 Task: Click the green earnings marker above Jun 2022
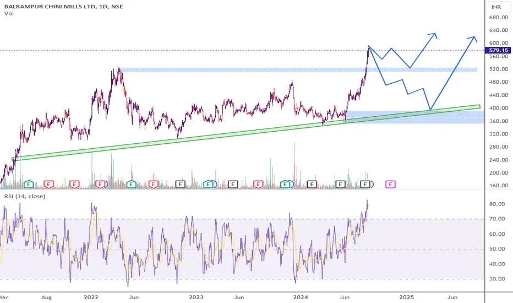pos(131,185)
